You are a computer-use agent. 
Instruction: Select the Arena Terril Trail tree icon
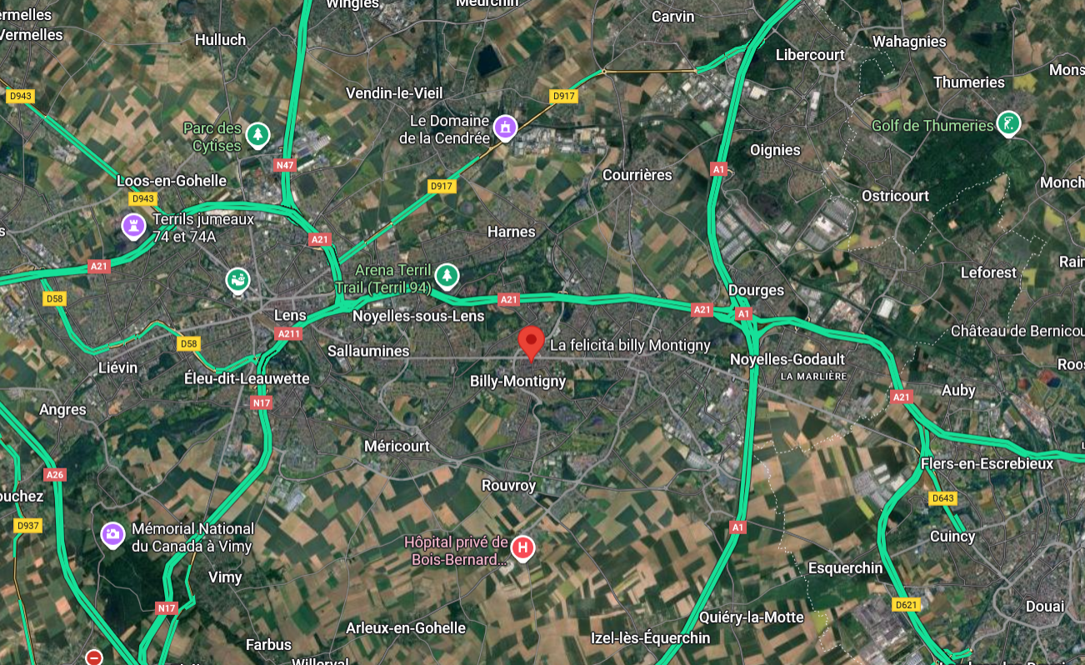coord(448,274)
